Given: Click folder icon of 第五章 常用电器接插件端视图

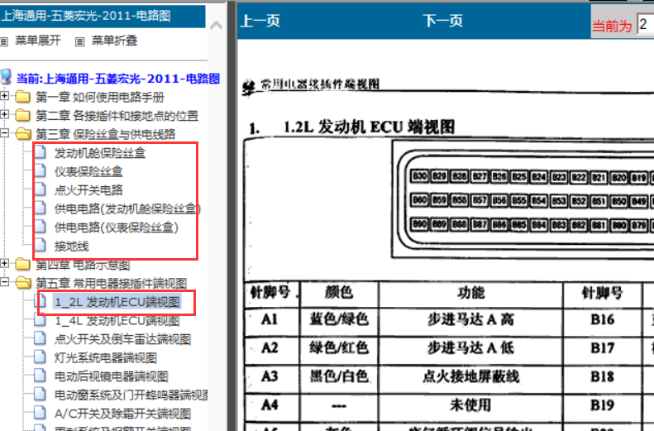Looking at the screenshot, I should point(23,283).
